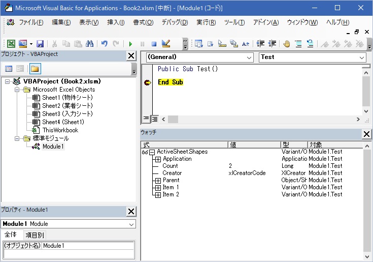Stop execution with the Reset square icon
Screen dimensions: 373x262
154,44
